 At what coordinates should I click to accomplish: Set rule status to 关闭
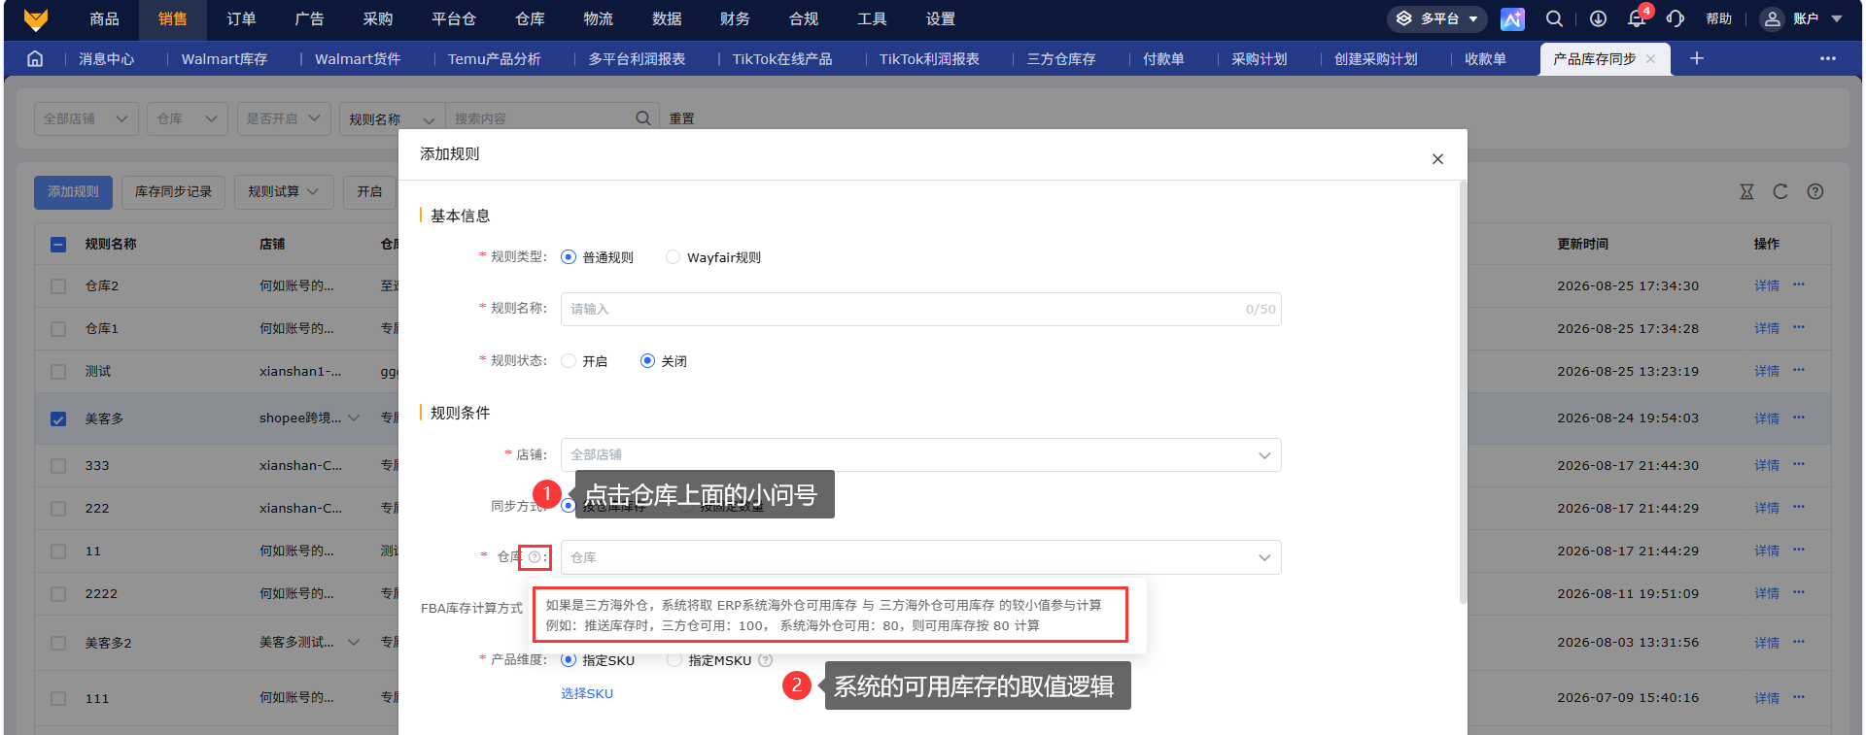pyautogui.click(x=647, y=361)
